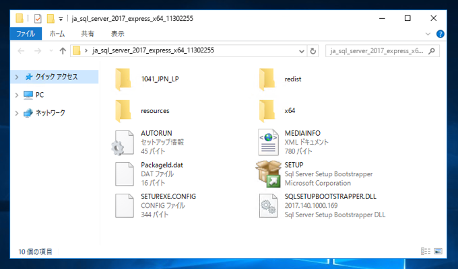
Task: Open the Help question mark icon
Action: (x=440, y=34)
